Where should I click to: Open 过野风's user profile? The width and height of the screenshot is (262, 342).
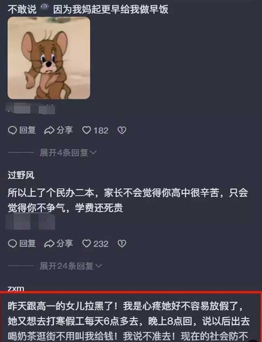21,175
